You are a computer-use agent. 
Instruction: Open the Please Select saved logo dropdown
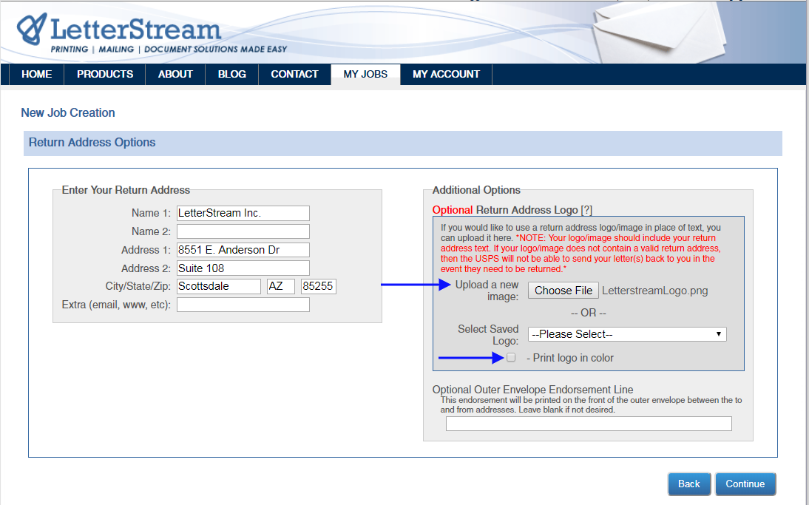(627, 334)
